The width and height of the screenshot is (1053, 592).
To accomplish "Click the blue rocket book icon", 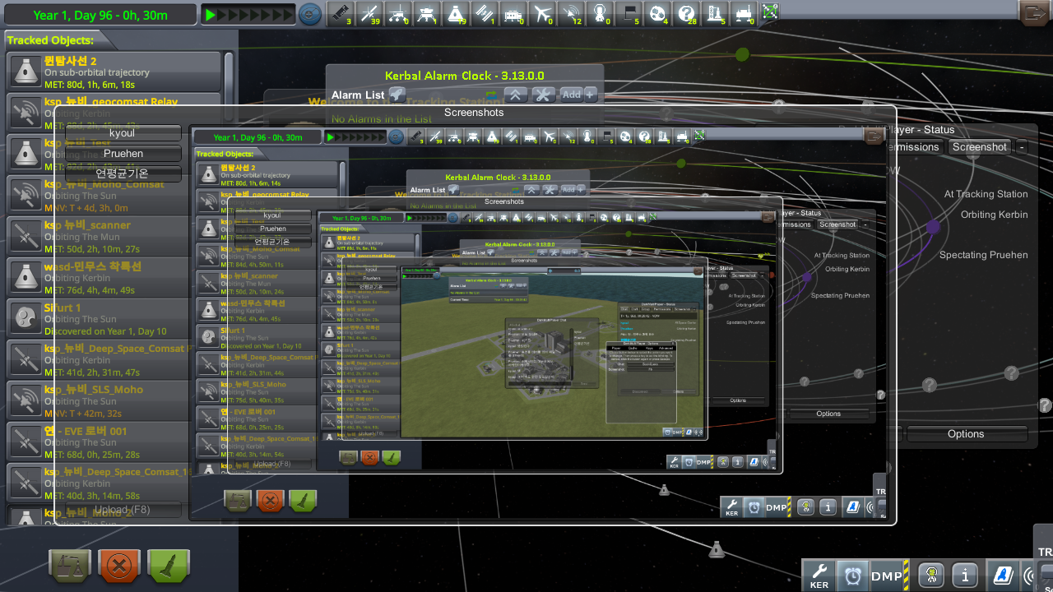I will point(1003,576).
